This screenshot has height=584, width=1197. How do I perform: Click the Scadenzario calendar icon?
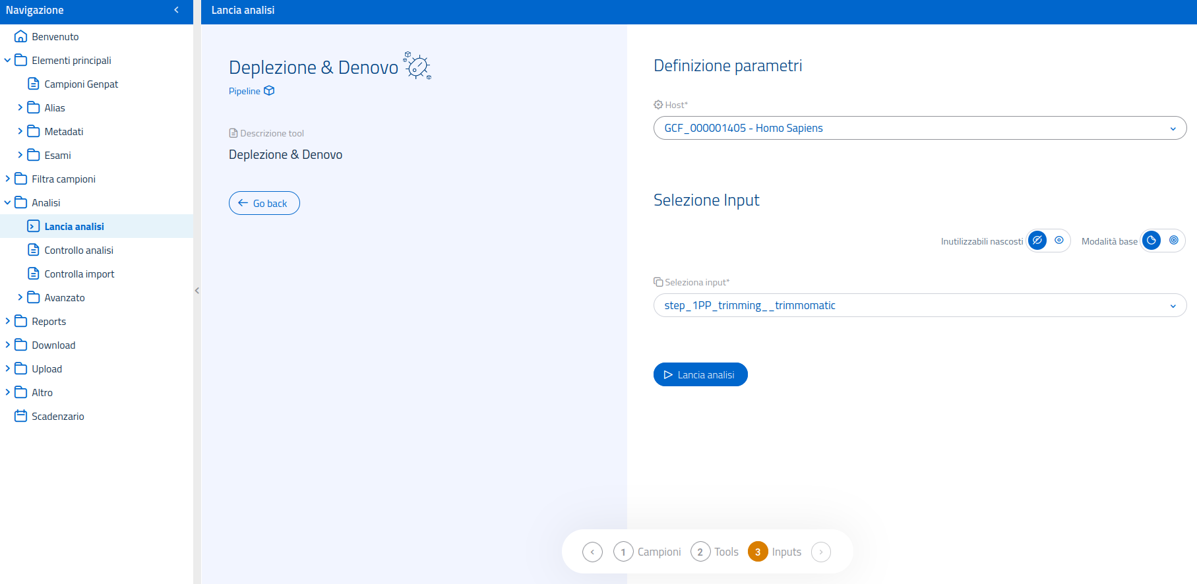pos(20,417)
